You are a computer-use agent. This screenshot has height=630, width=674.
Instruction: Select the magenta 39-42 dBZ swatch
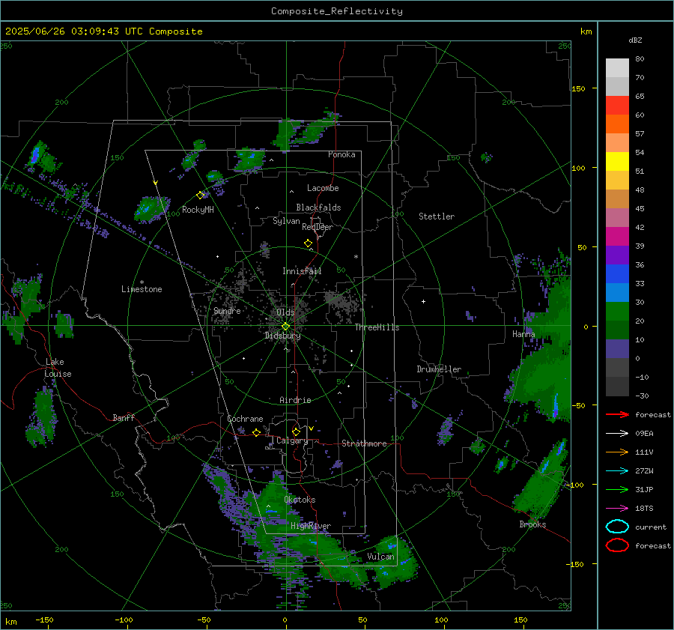pyautogui.click(x=617, y=236)
